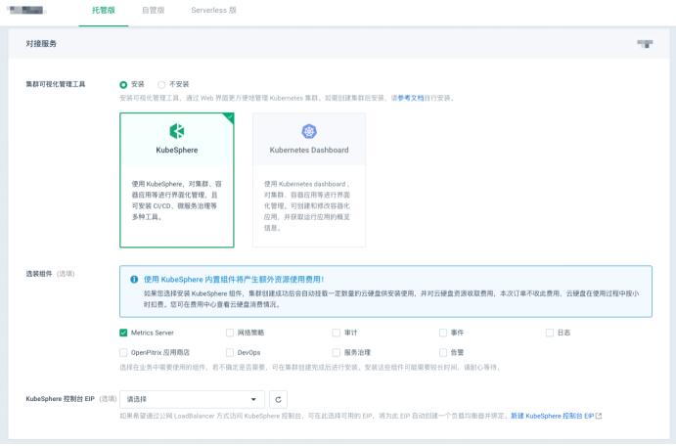Click the Kubernetes dashboard description text
This screenshot has width=676, height=446.
pos(307,206)
